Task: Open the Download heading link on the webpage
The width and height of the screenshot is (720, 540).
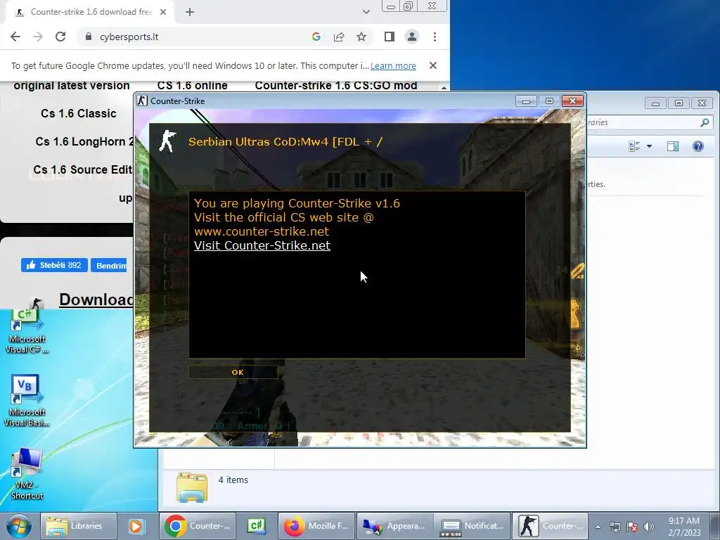Action: click(96, 300)
